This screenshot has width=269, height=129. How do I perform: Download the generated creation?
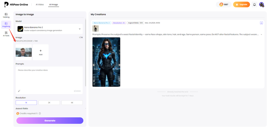click(x=261, y=23)
